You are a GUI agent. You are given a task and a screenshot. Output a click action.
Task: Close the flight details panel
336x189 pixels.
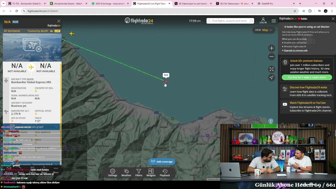coord(59,21)
